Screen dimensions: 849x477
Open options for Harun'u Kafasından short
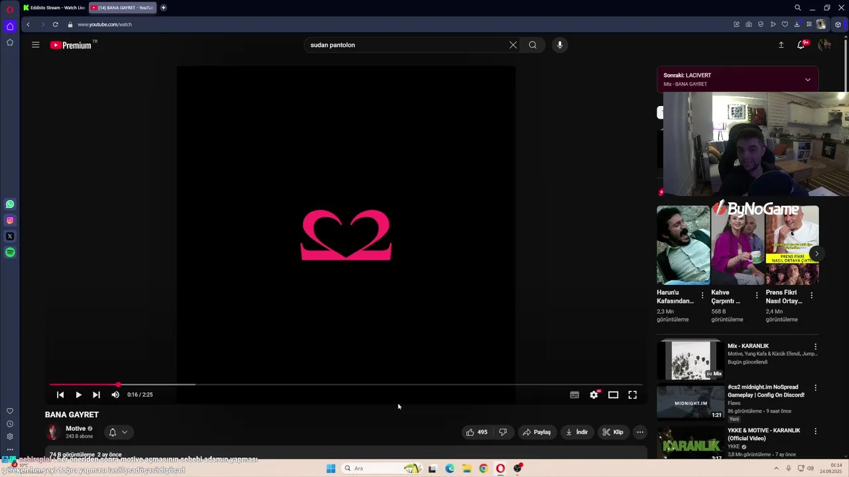702,295
